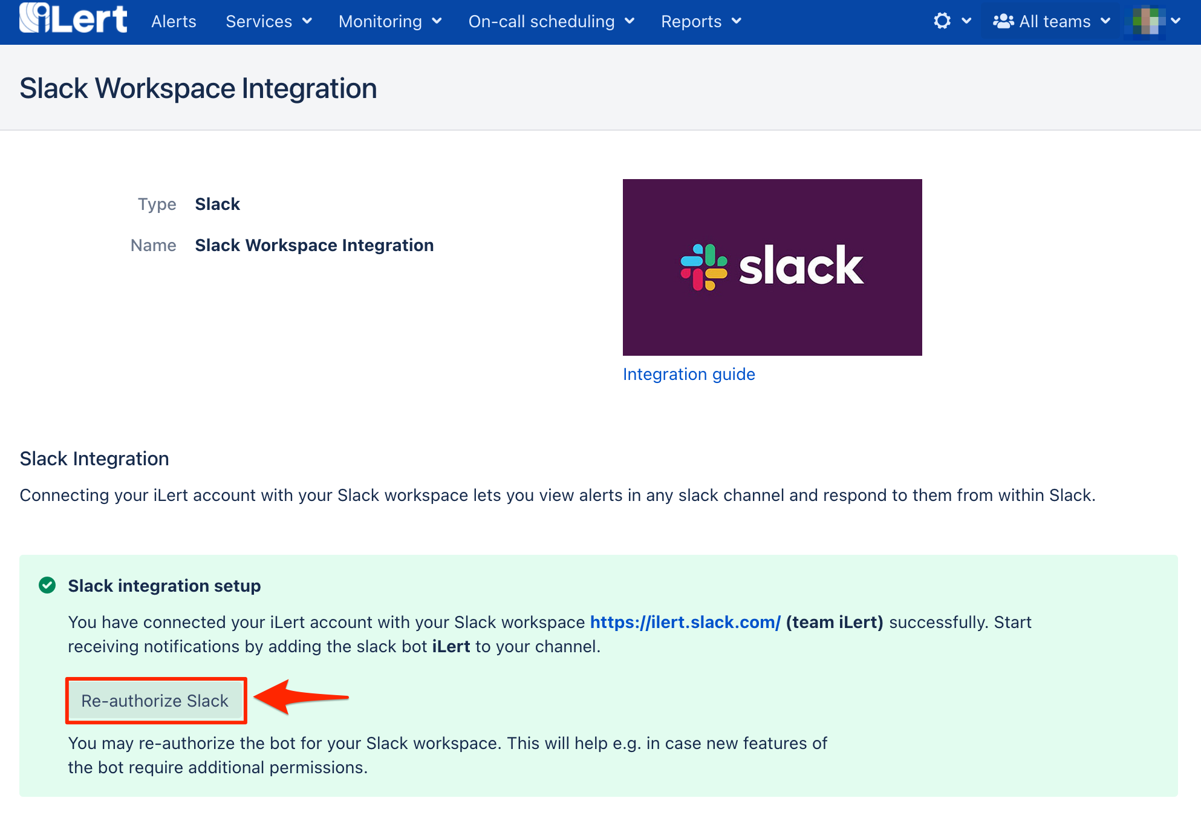This screenshot has height=818, width=1201.
Task: Click the Slack Workspace Integration page heading
Action: point(198,88)
